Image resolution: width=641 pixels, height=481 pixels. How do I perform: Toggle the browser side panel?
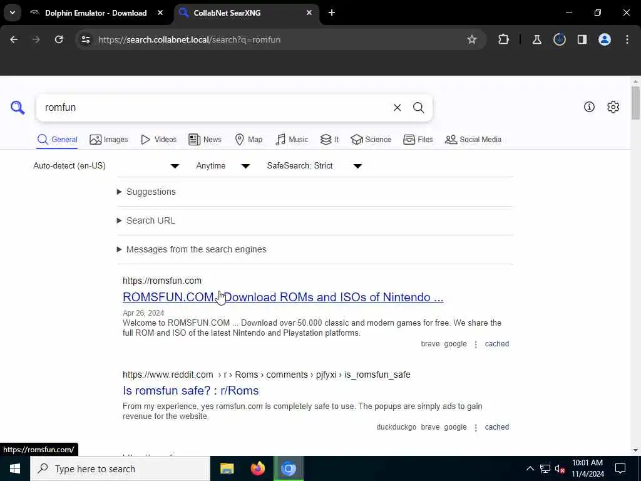(582, 39)
